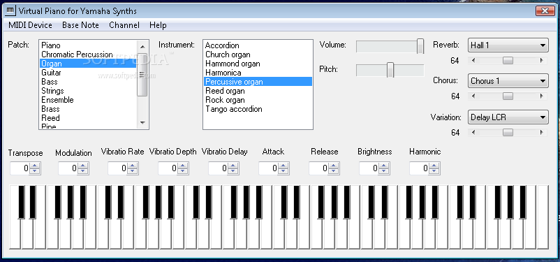This screenshot has height=262, width=560.
Task: Select Accordion instrument
Action: [x=258, y=45]
